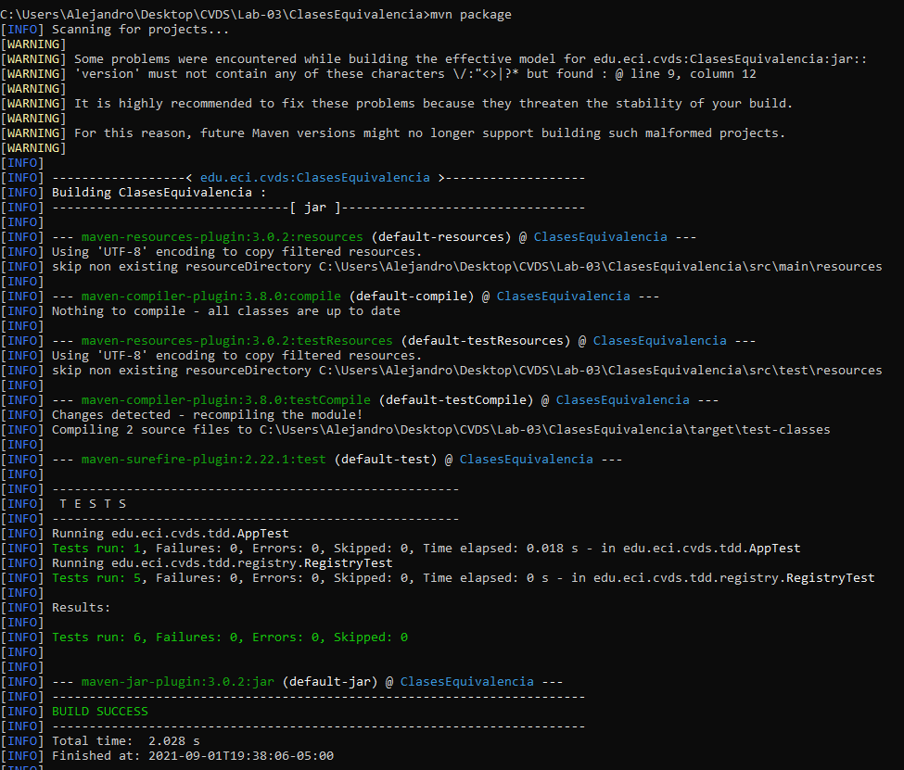904x770 pixels.
Task: Click the '(default-resources)' text
Action: click(441, 237)
